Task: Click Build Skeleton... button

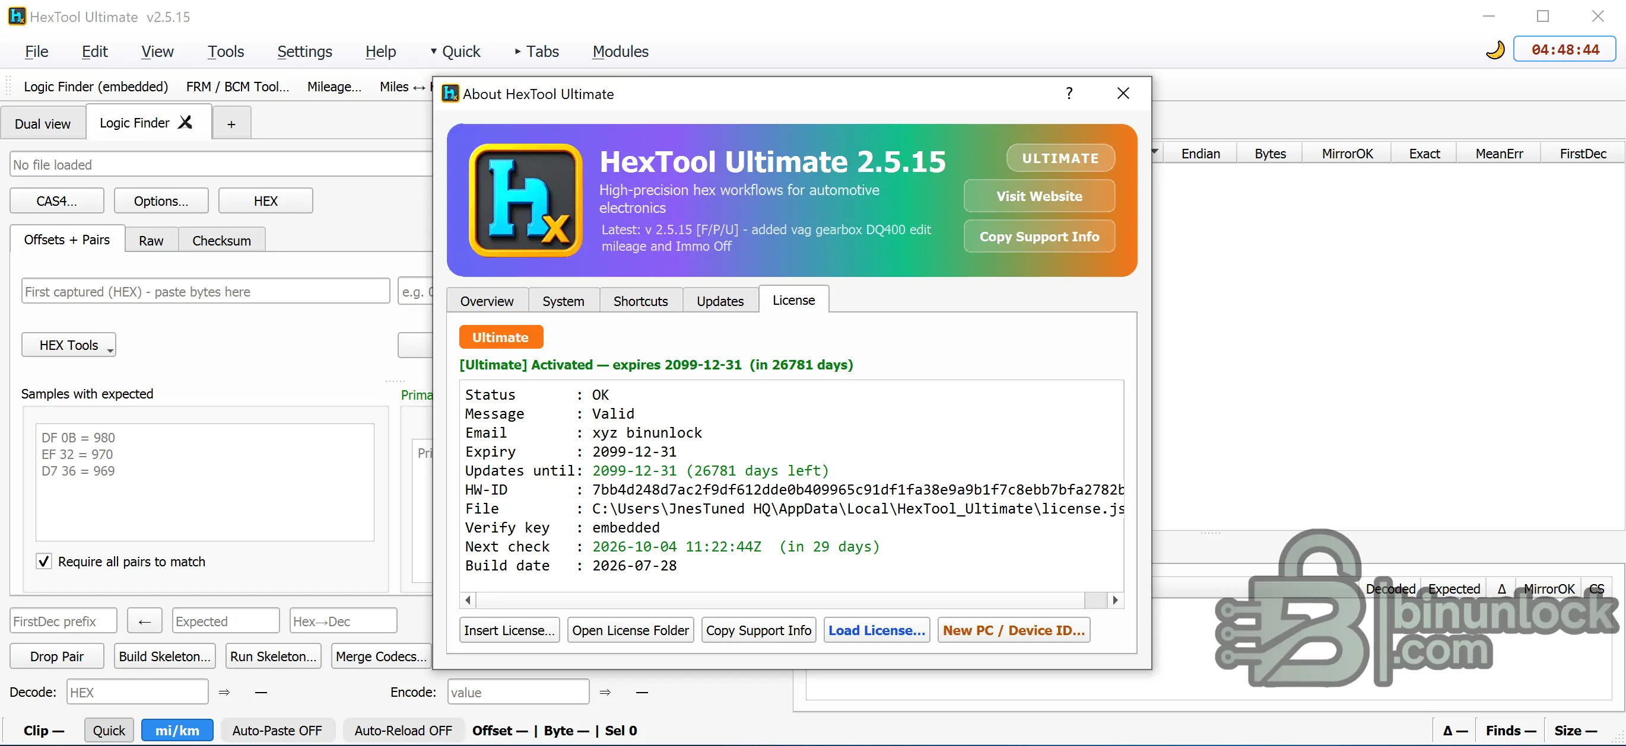Action: pos(165,656)
